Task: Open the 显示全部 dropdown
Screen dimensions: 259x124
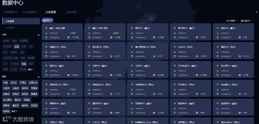Action: 231,21
